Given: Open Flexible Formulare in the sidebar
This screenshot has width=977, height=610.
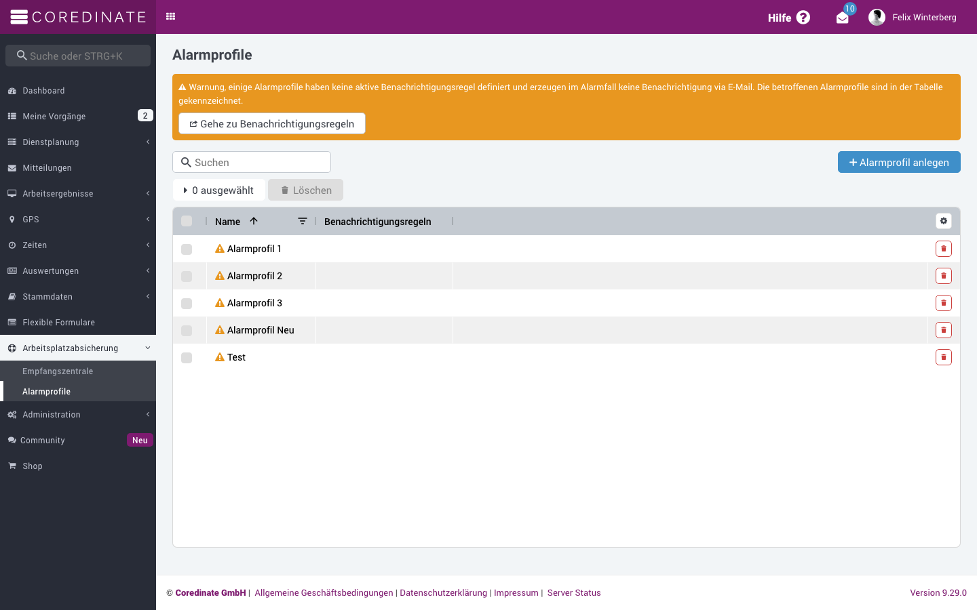Looking at the screenshot, I should [78, 322].
